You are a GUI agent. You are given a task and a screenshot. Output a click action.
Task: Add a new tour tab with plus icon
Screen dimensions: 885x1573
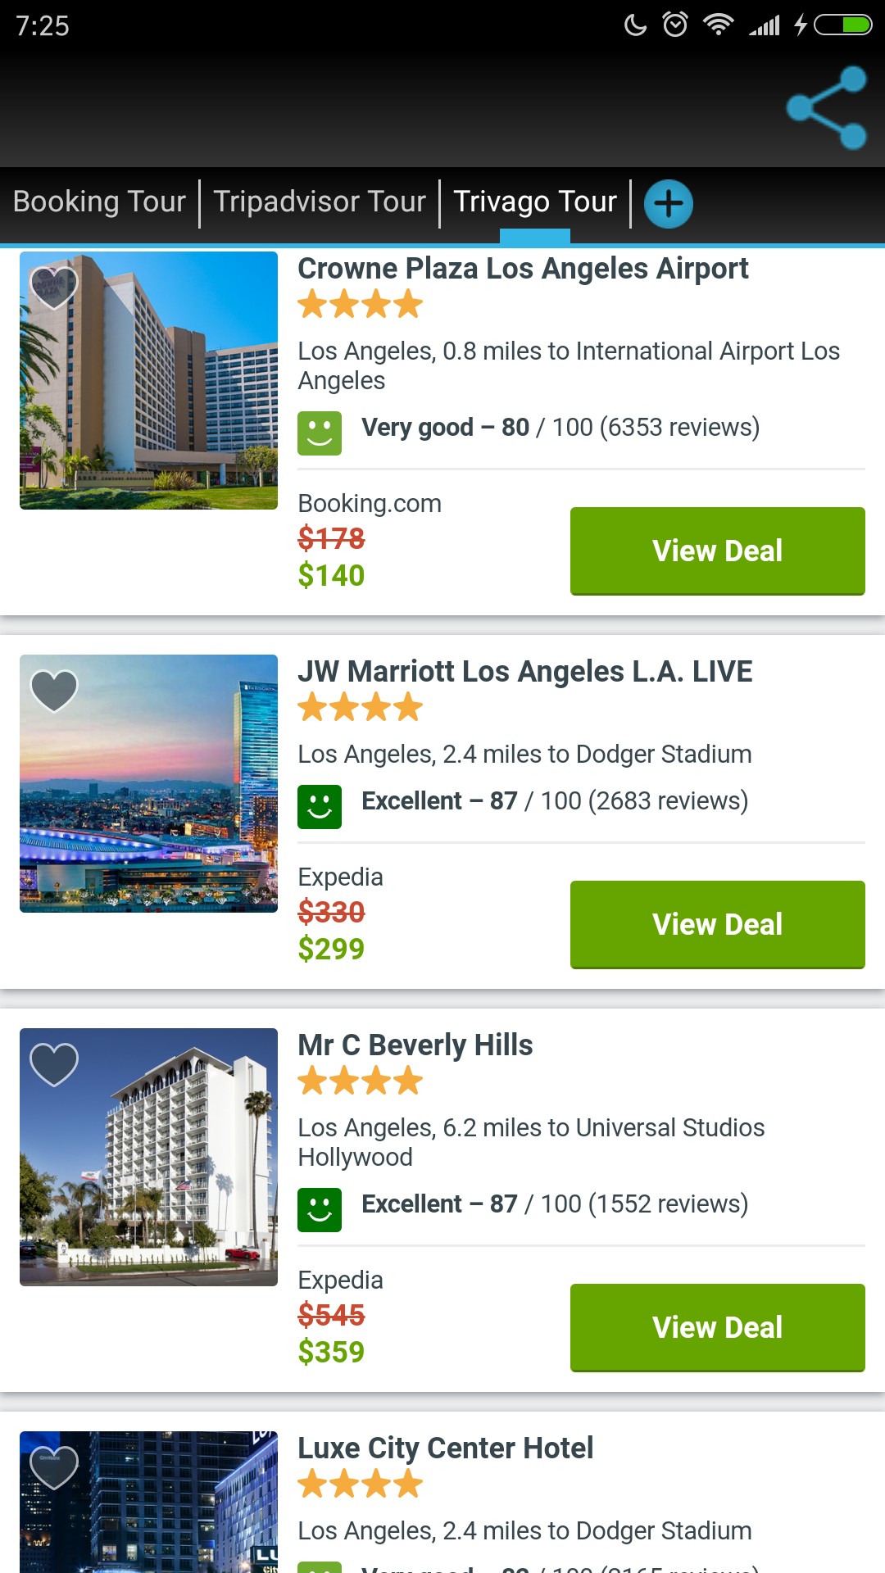point(669,204)
